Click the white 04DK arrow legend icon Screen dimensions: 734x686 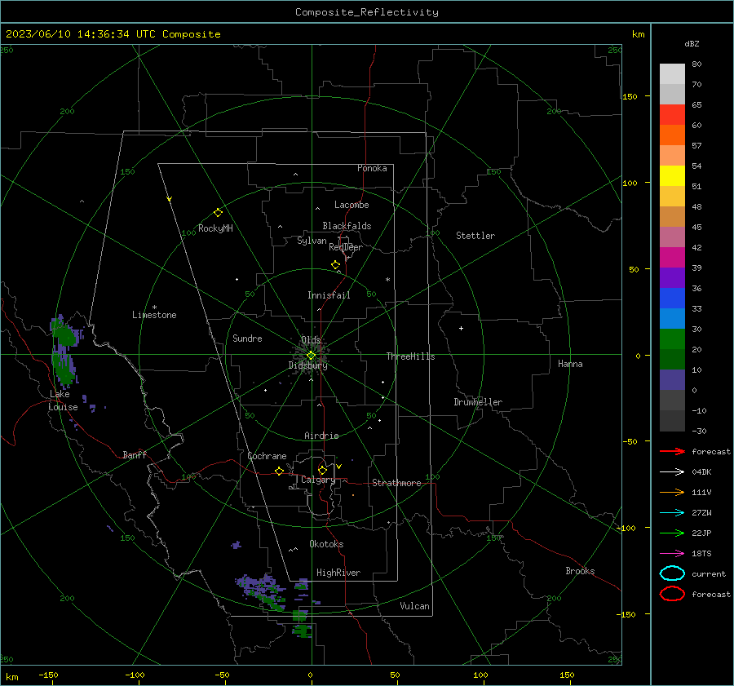pyautogui.click(x=672, y=471)
